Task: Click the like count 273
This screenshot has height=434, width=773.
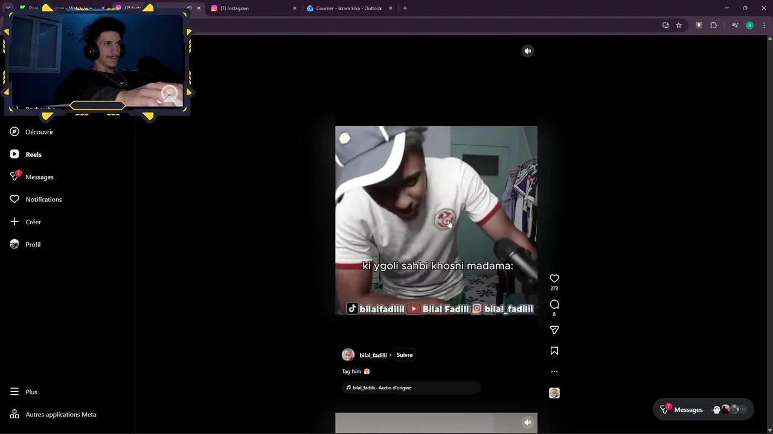Action: 554,289
